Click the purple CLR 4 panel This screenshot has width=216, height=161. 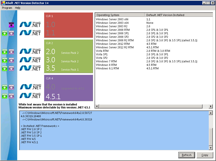click(x=69, y=88)
